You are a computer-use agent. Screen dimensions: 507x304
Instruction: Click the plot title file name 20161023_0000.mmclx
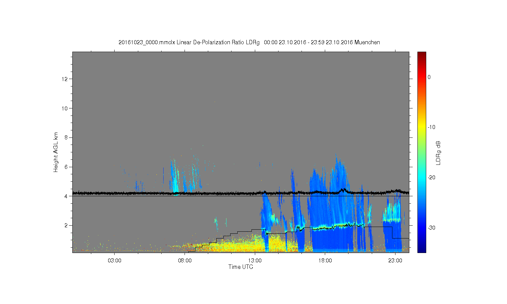147,43
